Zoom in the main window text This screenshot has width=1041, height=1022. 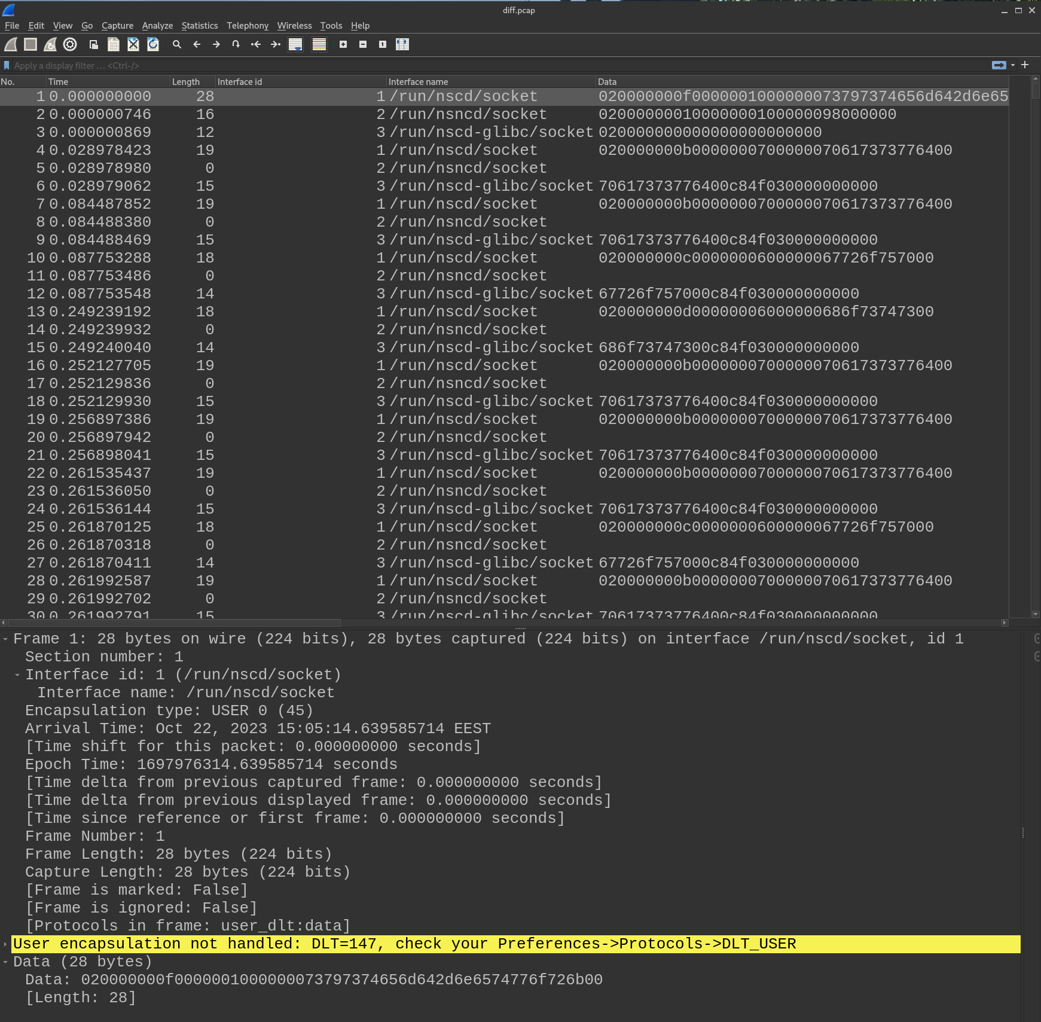(343, 44)
